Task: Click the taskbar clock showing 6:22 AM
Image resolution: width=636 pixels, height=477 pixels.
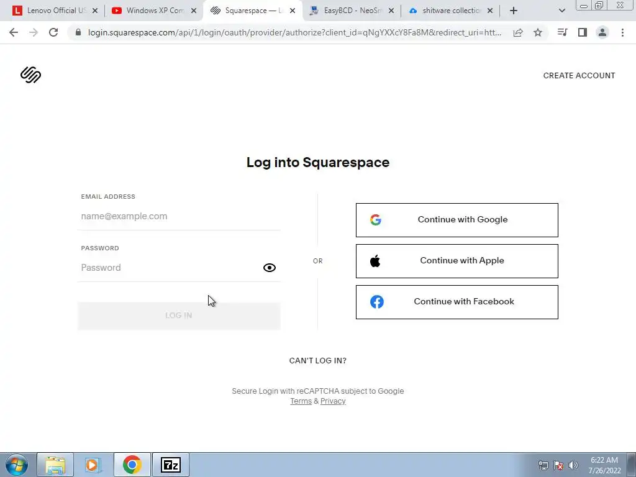Action: 604,465
